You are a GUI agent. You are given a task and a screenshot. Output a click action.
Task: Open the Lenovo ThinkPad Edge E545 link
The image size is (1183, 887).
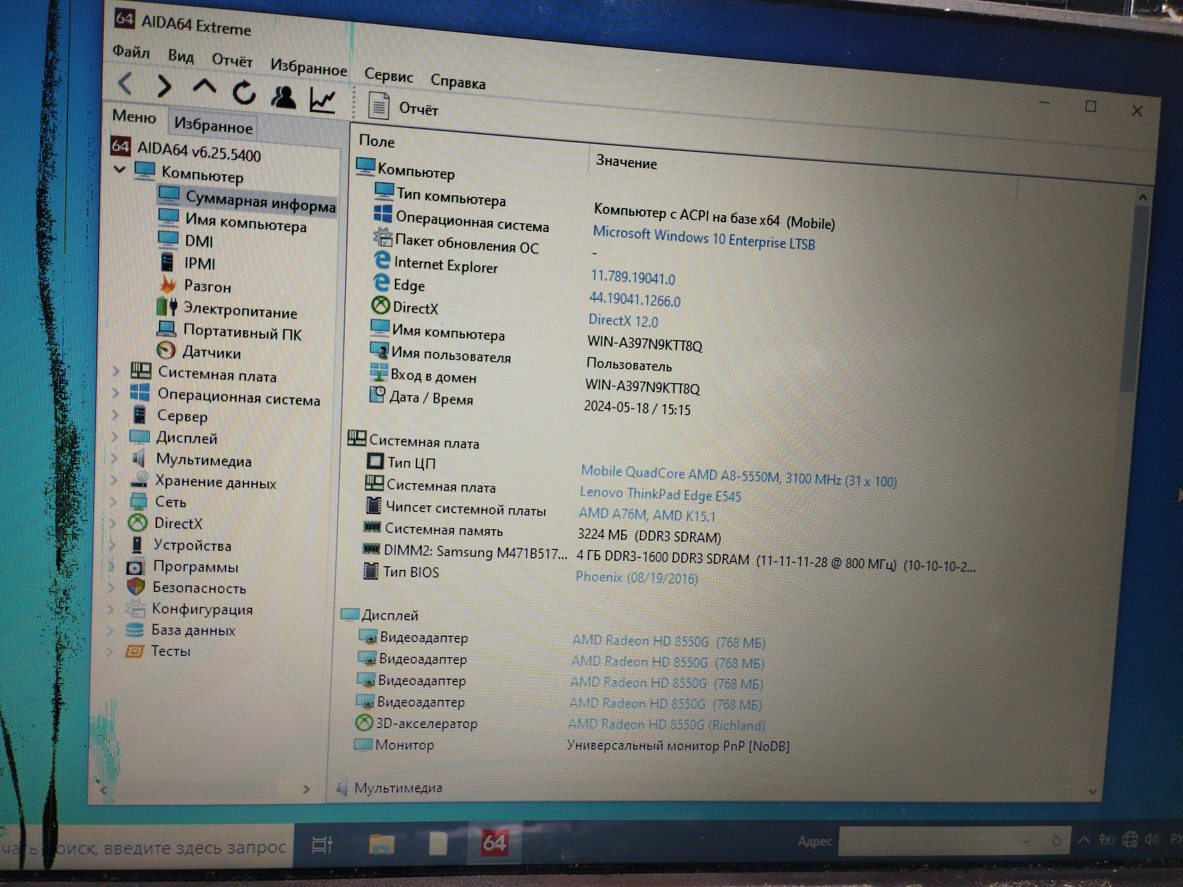click(x=660, y=494)
